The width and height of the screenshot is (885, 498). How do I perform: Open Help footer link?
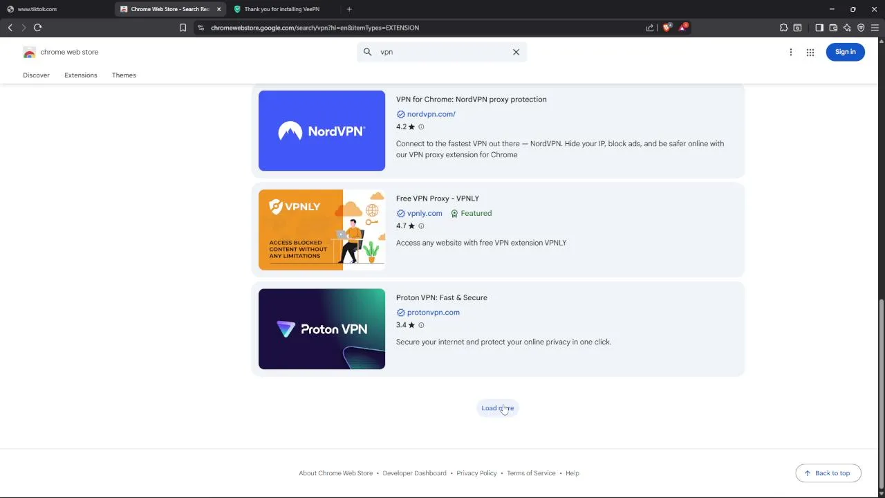coord(572,473)
